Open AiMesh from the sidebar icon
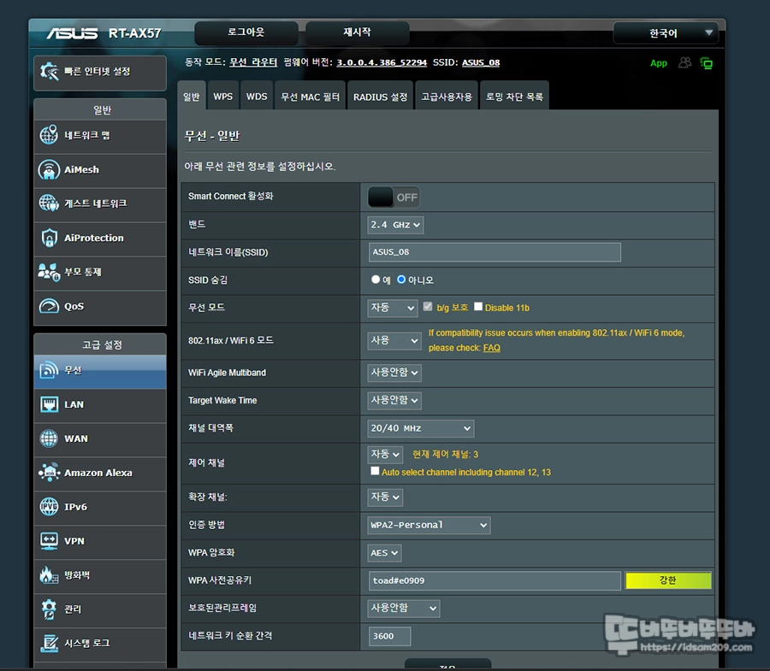Image resolution: width=770 pixels, height=671 pixels. click(x=49, y=169)
